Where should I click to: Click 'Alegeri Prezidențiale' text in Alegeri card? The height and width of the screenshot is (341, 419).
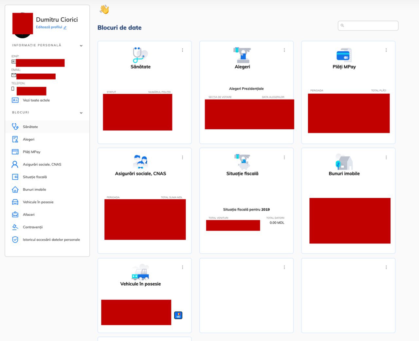click(x=246, y=89)
